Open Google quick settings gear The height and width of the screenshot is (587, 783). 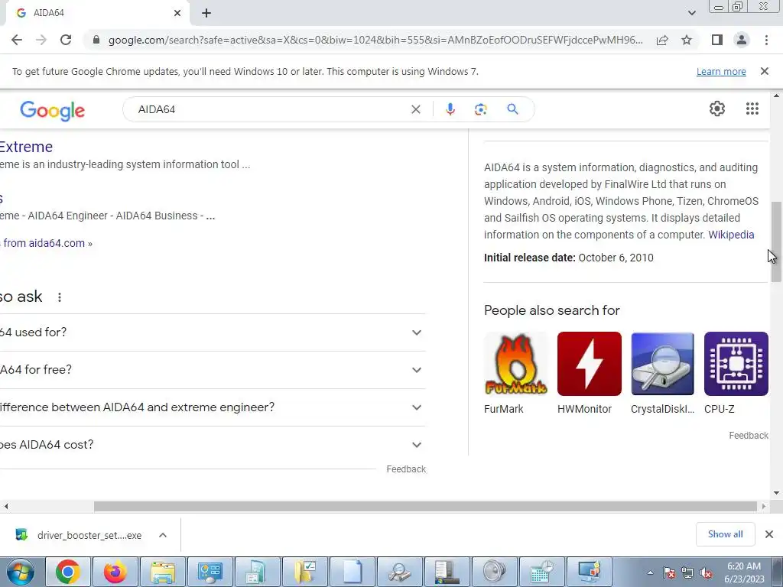click(x=717, y=109)
